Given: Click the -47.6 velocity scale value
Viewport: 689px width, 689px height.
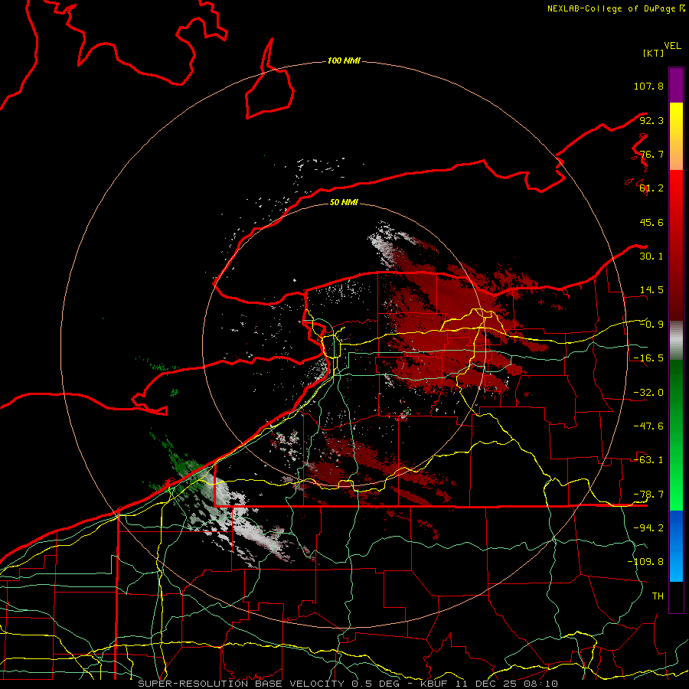Looking at the screenshot, I should [x=648, y=426].
